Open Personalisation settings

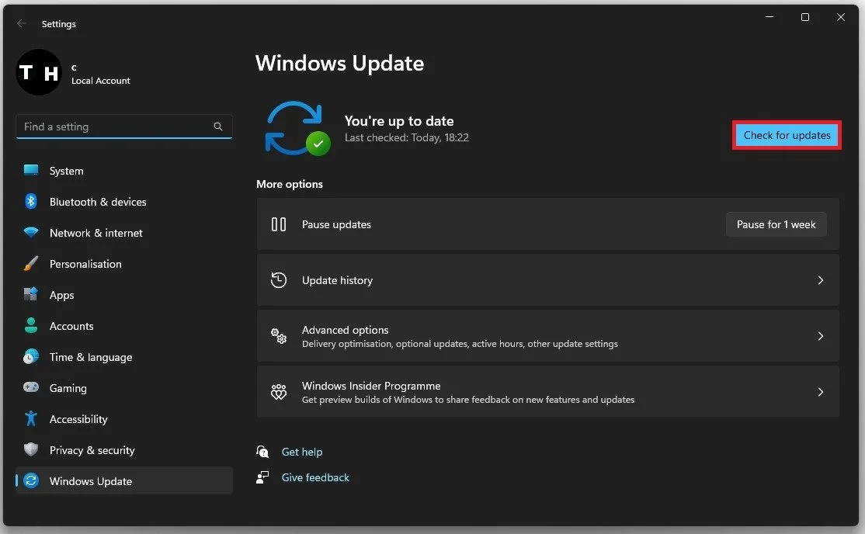124,264
